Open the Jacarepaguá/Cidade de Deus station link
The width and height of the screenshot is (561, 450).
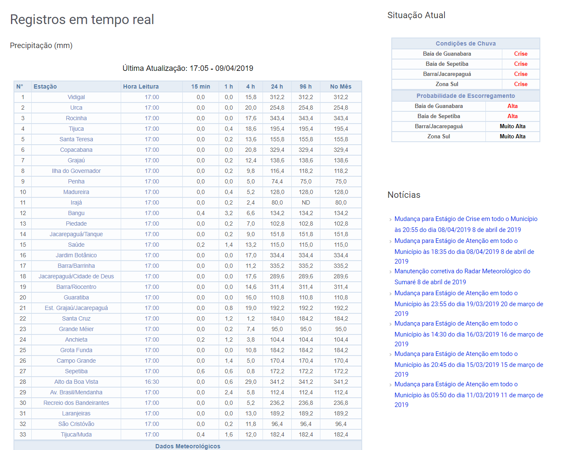(x=76, y=276)
